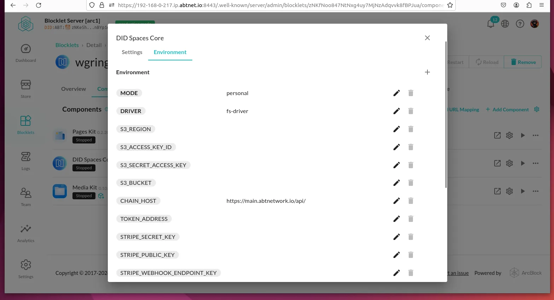The height and width of the screenshot is (300, 554).
Task: Open components settings gear beside Add Component
Action: point(537,109)
